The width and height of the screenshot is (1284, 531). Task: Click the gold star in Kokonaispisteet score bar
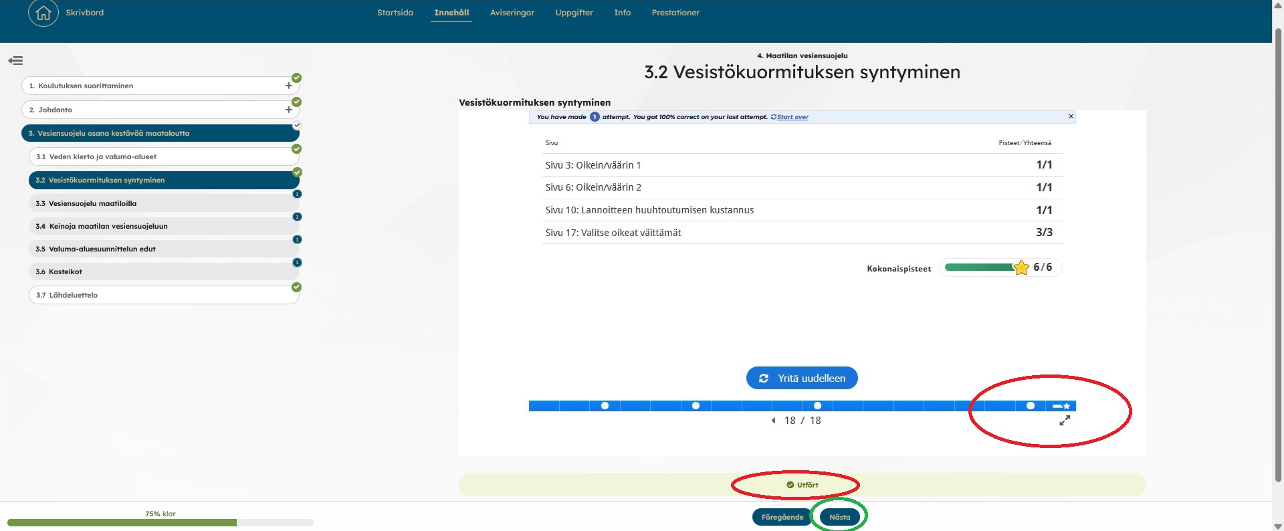1021,268
